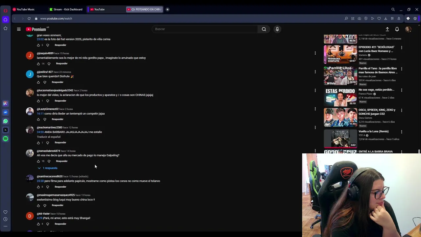
Task: Dislike the @joaquin4889 comment
Action: pos(49,64)
